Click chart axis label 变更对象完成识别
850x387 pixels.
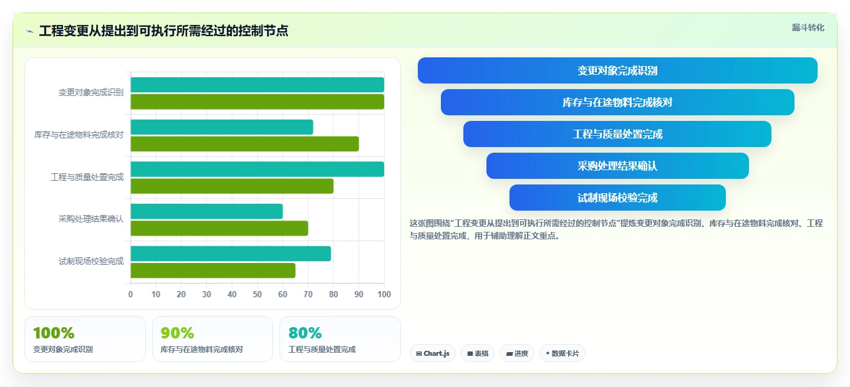(91, 92)
